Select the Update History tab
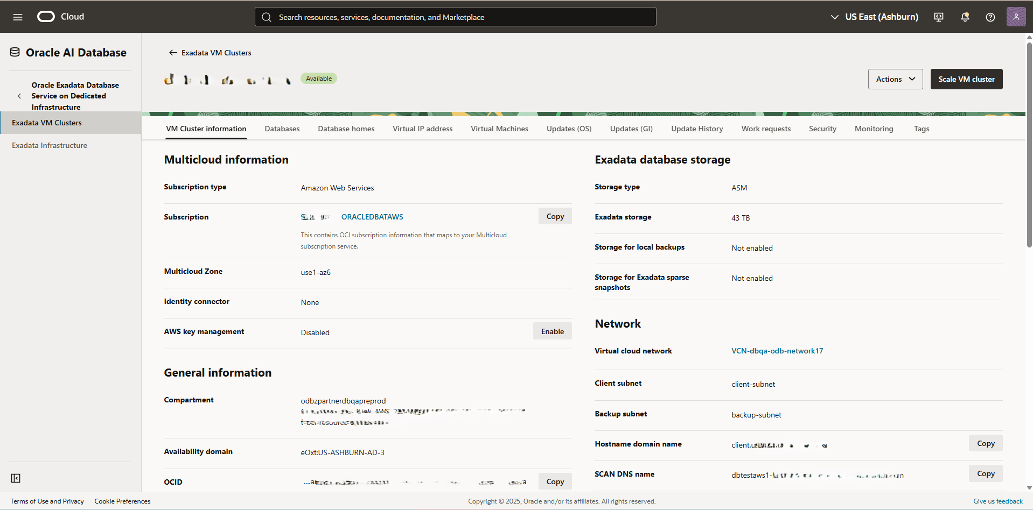The image size is (1033, 510). [x=696, y=129]
